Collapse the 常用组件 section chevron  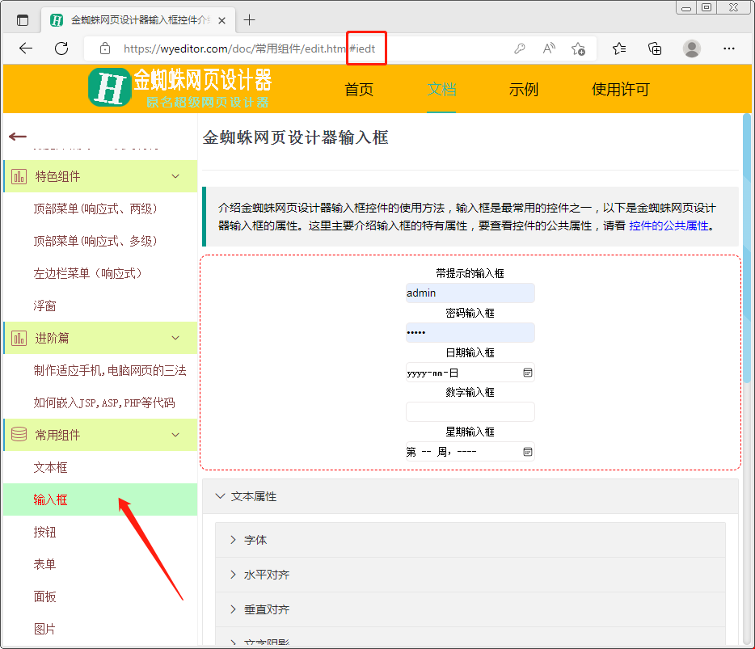pyautogui.click(x=175, y=435)
